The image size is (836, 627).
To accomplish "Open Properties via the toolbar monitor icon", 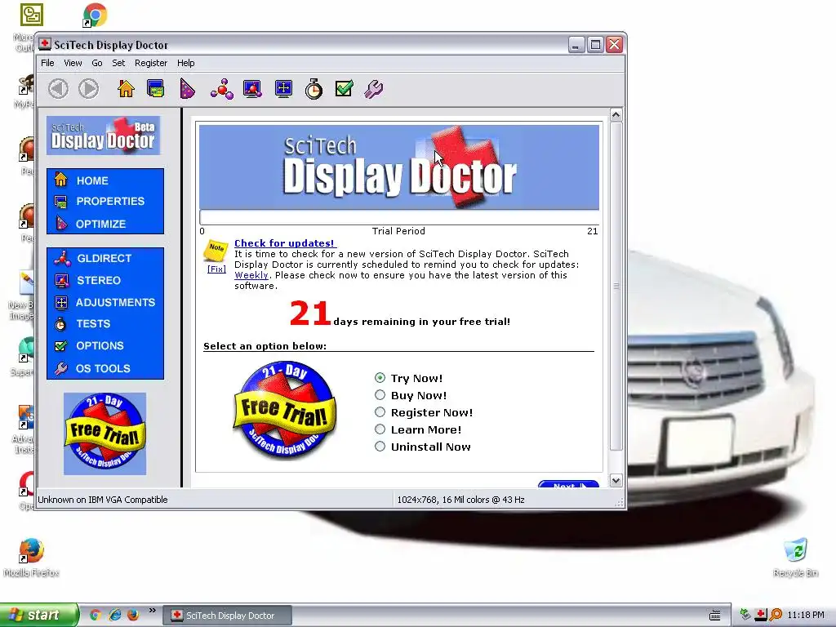I will click(x=156, y=88).
